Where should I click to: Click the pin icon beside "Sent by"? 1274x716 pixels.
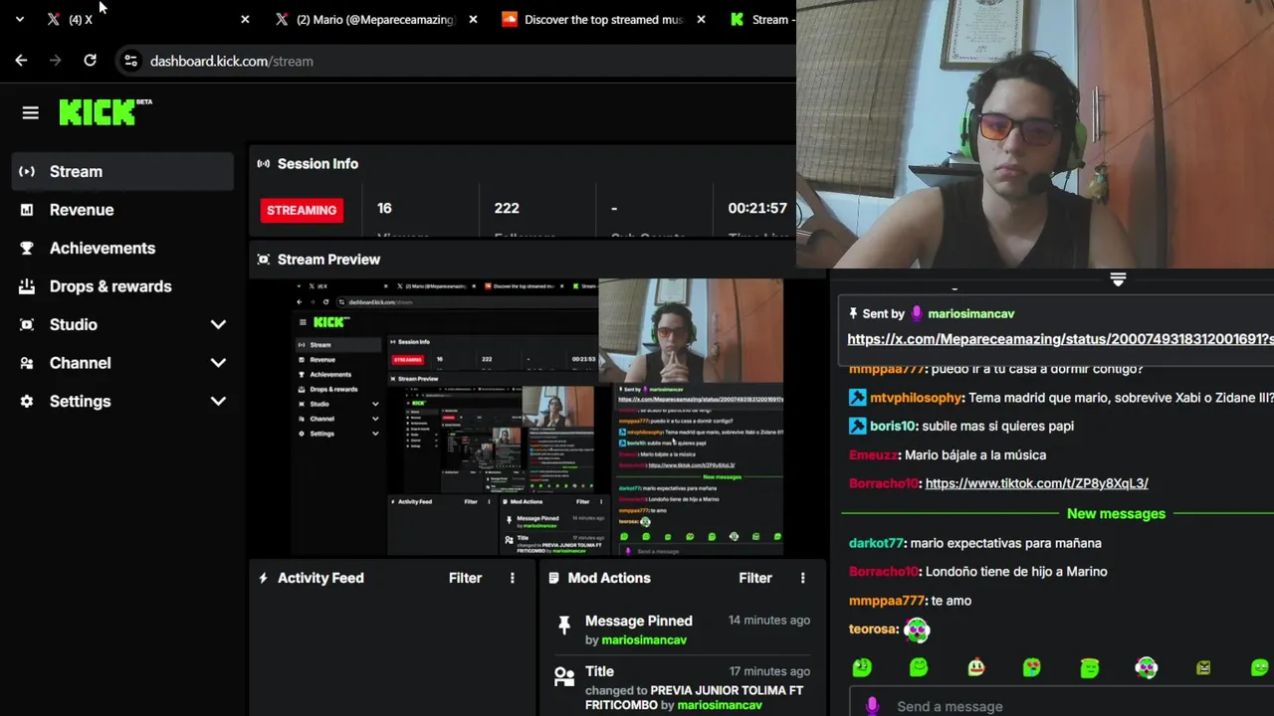tap(853, 313)
